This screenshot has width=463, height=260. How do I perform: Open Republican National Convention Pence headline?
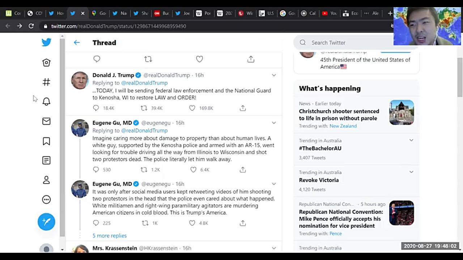(x=341, y=219)
